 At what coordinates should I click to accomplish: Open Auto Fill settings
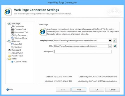tap(18, 44)
